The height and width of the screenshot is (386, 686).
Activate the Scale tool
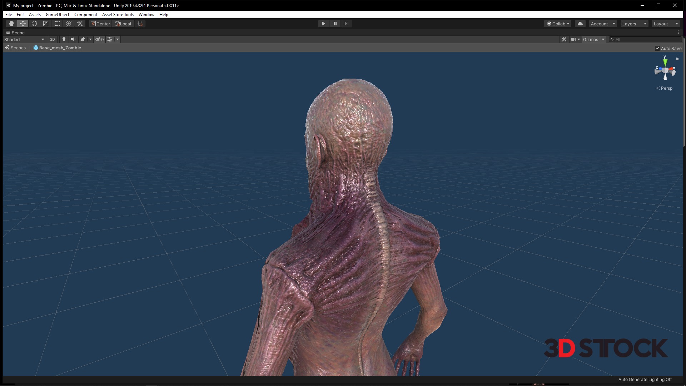(x=46, y=24)
